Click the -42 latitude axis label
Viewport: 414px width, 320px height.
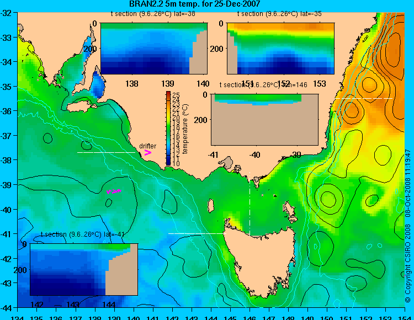(6, 259)
